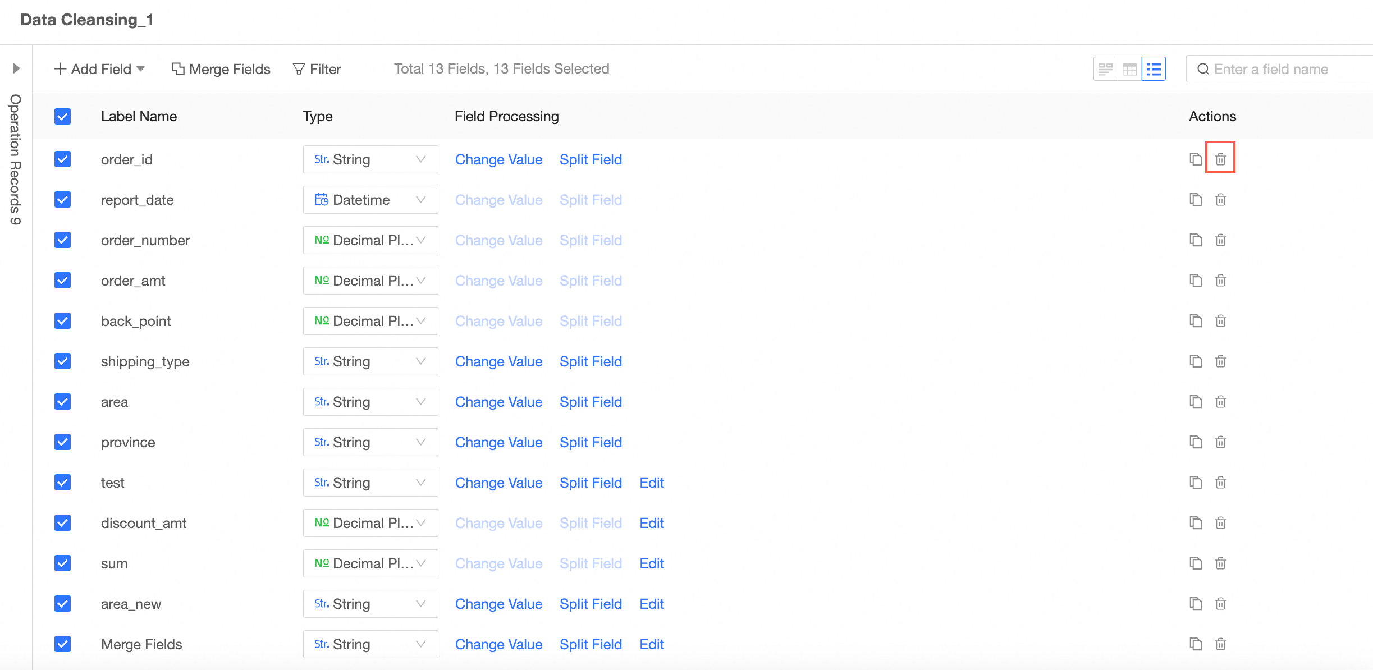The image size is (1373, 670).
Task: Copy the report_date field
Action: tap(1196, 200)
